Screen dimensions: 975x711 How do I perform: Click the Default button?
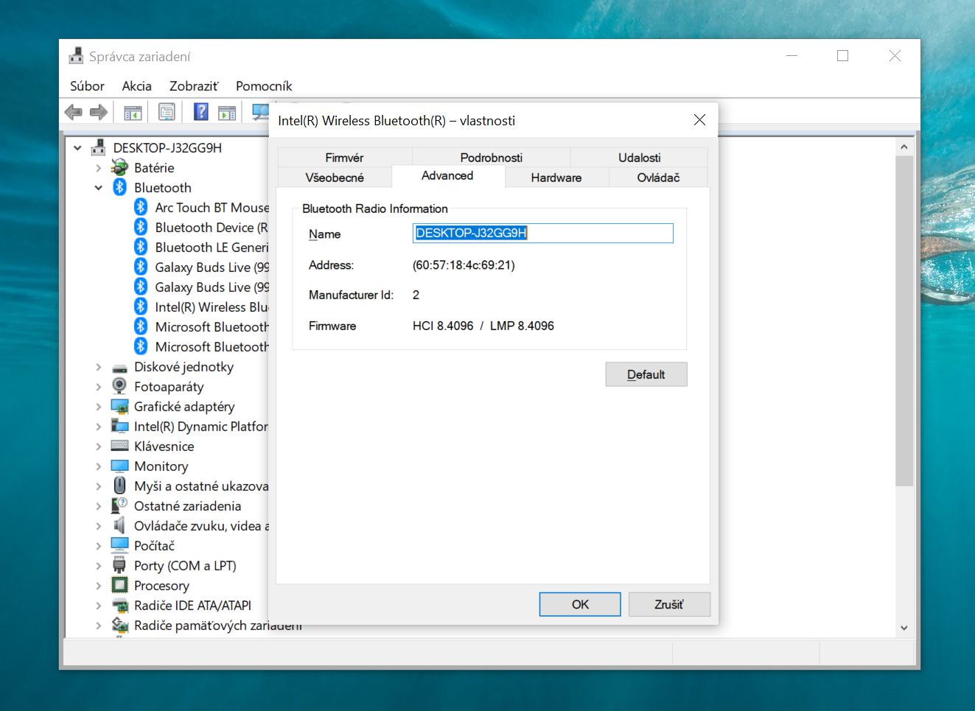tap(646, 374)
